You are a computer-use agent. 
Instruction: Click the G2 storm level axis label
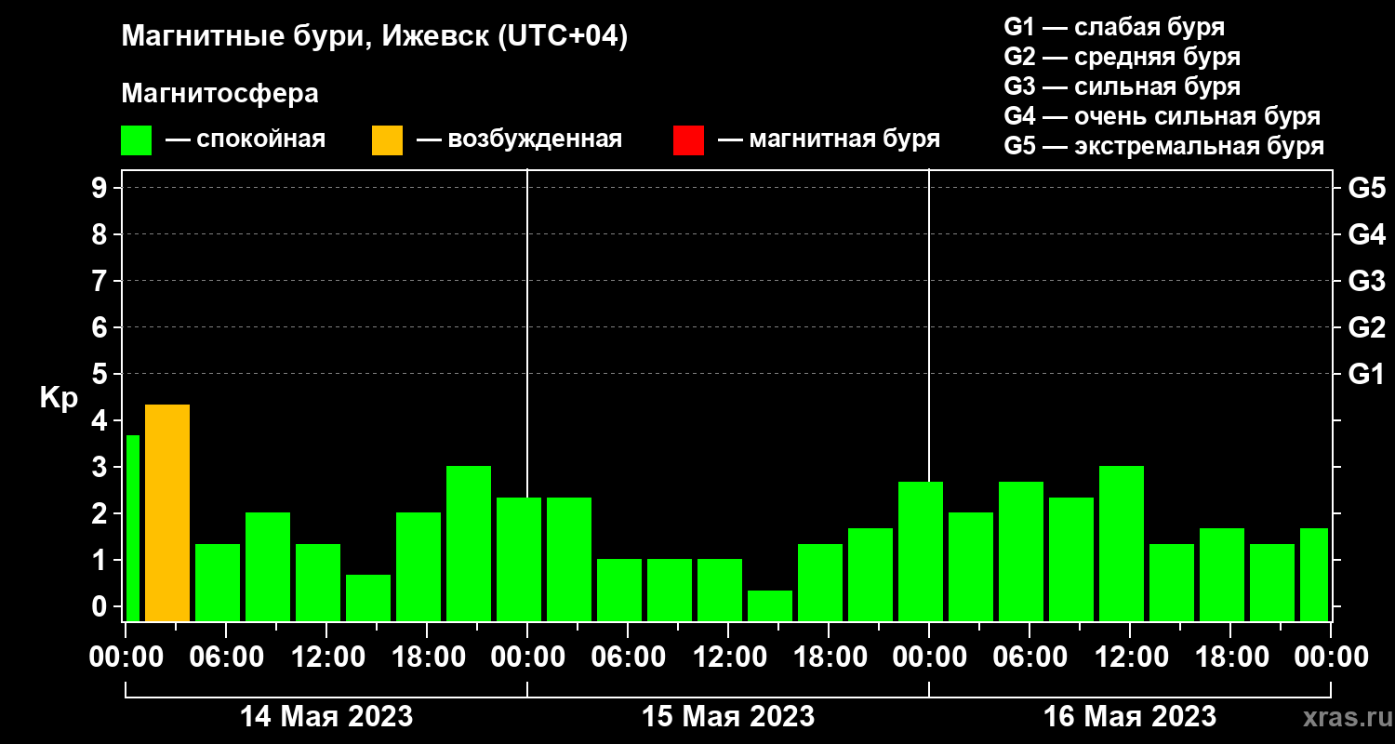point(1366,327)
